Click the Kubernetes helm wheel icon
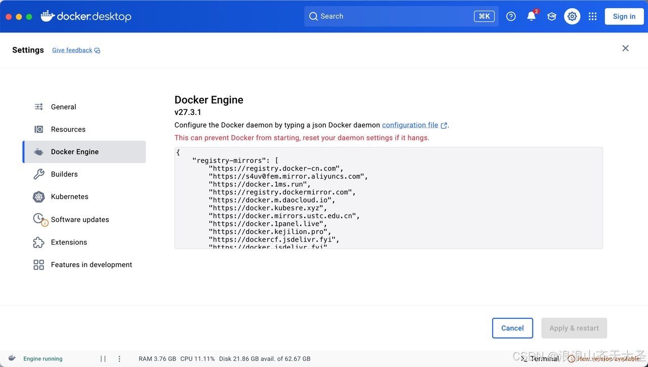 click(x=39, y=197)
